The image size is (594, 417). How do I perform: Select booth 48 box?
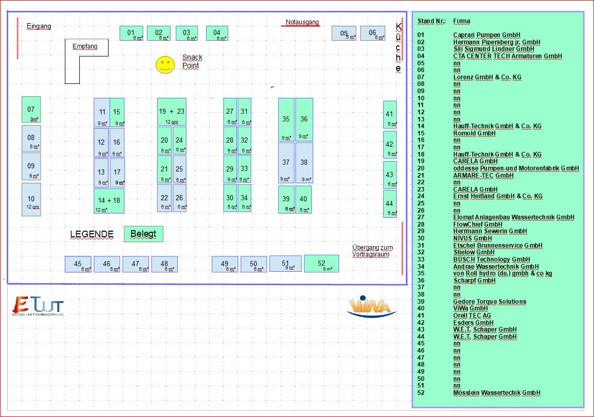[x=164, y=264]
